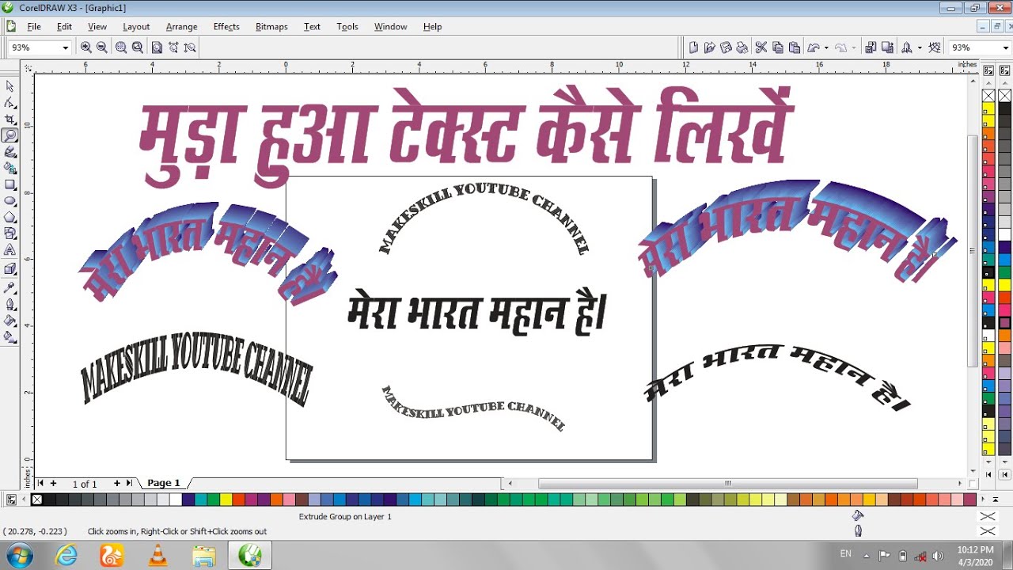Open Windows Explorer folder from taskbar

point(203,556)
